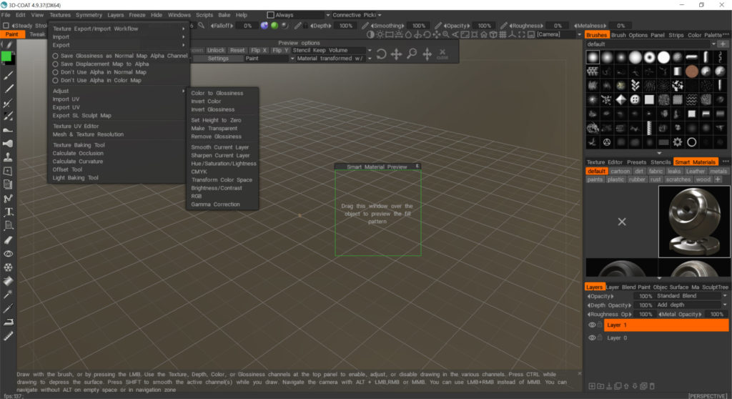Hide Layer 1 with its eye icon
This screenshot has height=399, width=732.
[591, 325]
